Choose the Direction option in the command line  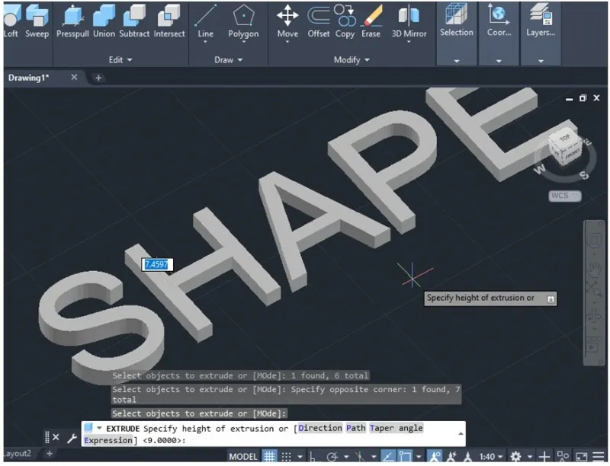319,428
